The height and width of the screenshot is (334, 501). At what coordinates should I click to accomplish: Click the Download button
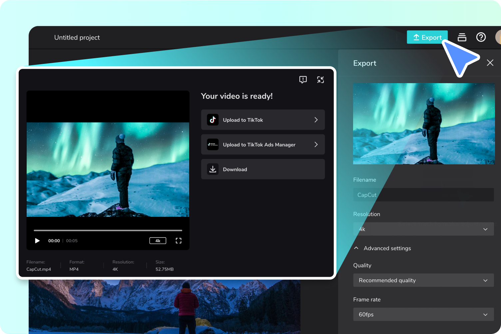point(263,169)
